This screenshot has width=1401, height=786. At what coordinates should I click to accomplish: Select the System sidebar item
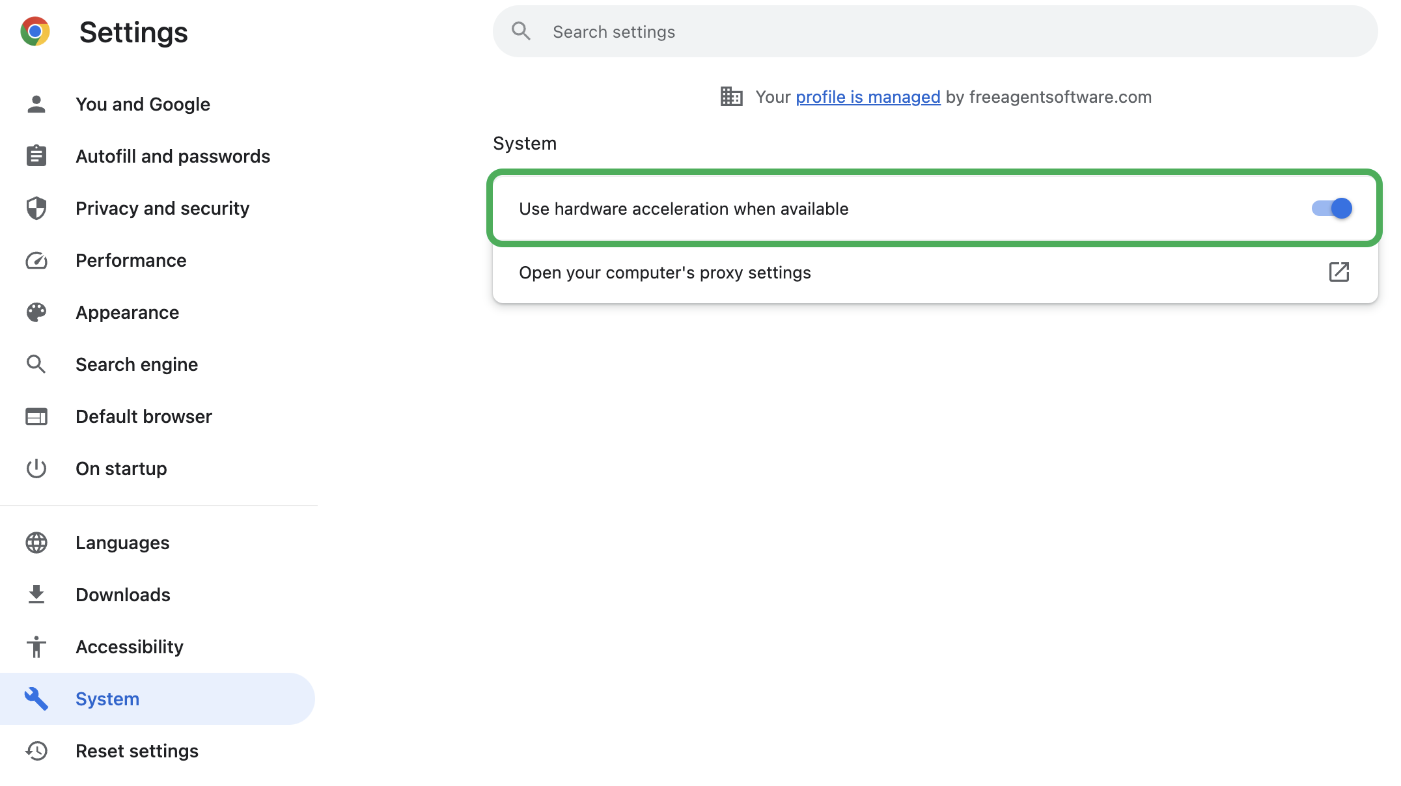pyautogui.click(x=158, y=699)
